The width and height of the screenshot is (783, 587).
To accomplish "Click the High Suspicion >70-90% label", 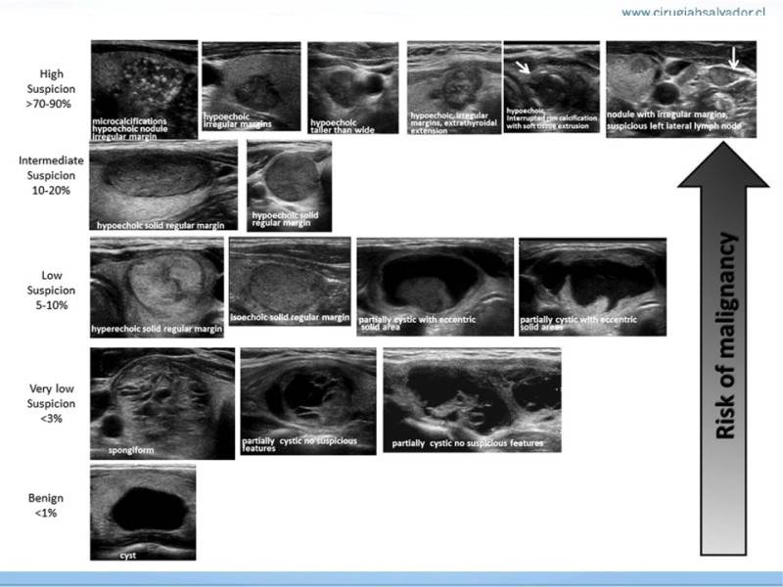I will pos(51,86).
